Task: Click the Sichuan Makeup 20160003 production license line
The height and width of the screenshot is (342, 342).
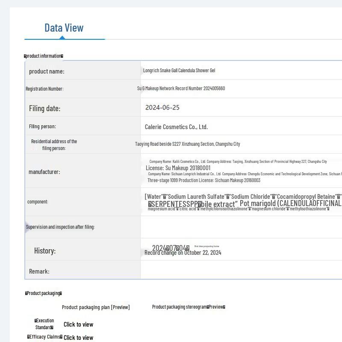Action: click(x=204, y=180)
